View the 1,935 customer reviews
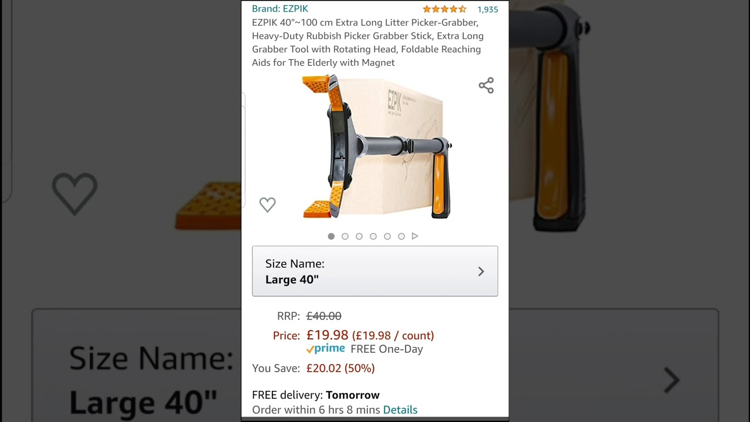This screenshot has width=750, height=422. (x=487, y=9)
